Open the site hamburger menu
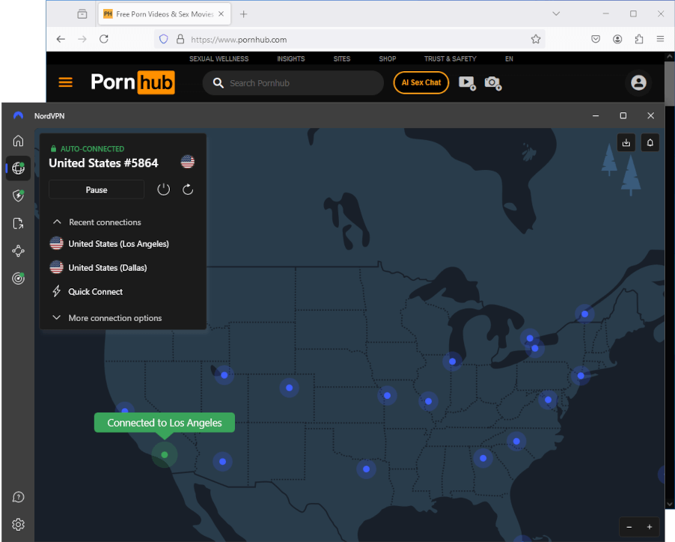This screenshot has height=542, width=675. pos(65,82)
